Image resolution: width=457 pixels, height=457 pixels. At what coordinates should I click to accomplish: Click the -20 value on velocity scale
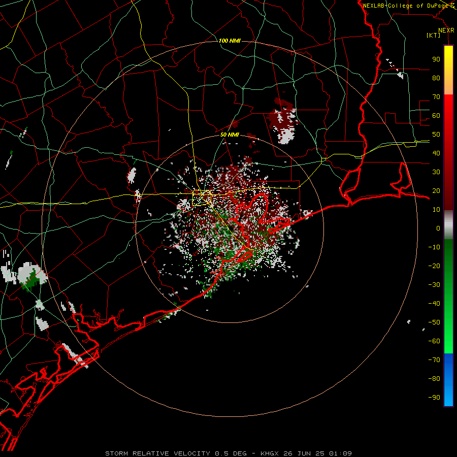click(434, 266)
